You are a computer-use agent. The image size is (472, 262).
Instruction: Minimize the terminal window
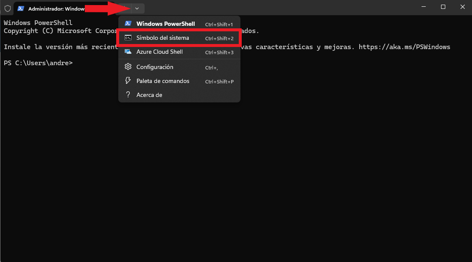point(424,7)
